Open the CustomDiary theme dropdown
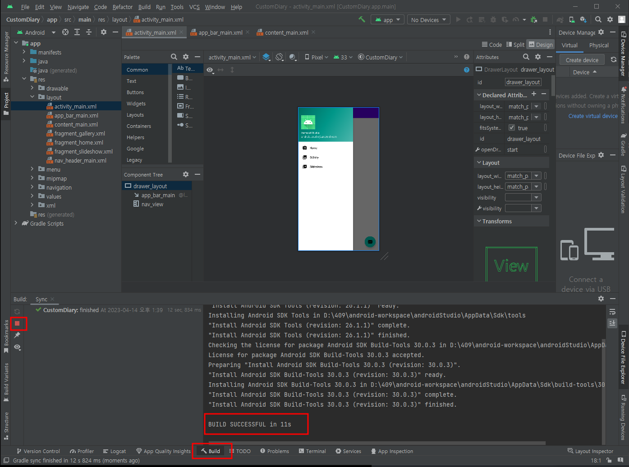 click(x=381, y=57)
